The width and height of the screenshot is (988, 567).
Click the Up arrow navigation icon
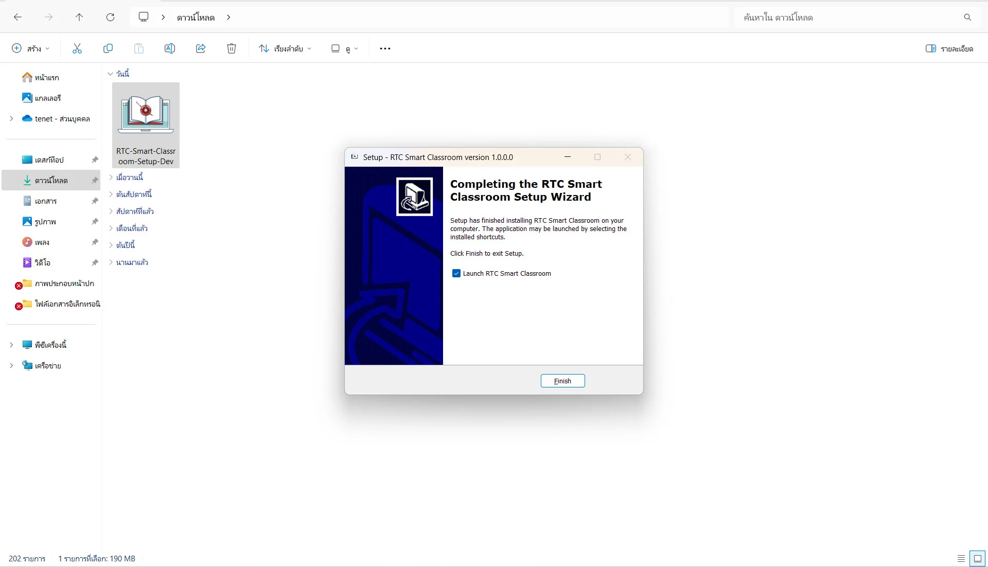coord(79,17)
